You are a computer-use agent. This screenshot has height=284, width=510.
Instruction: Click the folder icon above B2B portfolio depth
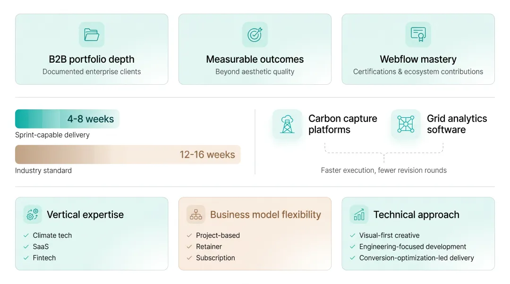pyautogui.click(x=92, y=35)
